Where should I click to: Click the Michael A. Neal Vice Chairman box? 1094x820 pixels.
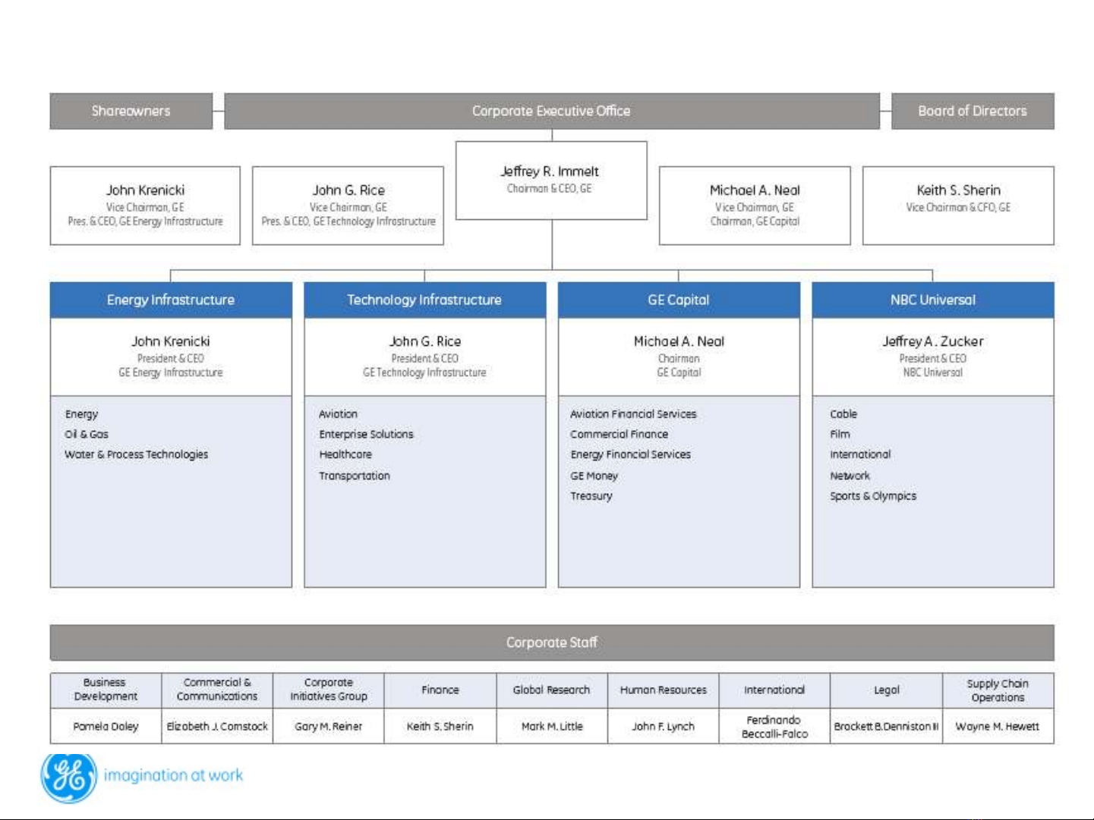(x=754, y=206)
